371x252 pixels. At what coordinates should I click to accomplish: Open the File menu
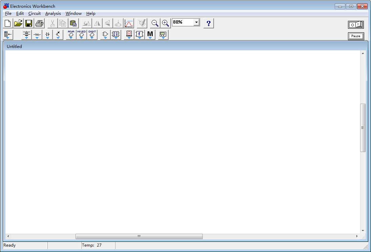point(8,14)
